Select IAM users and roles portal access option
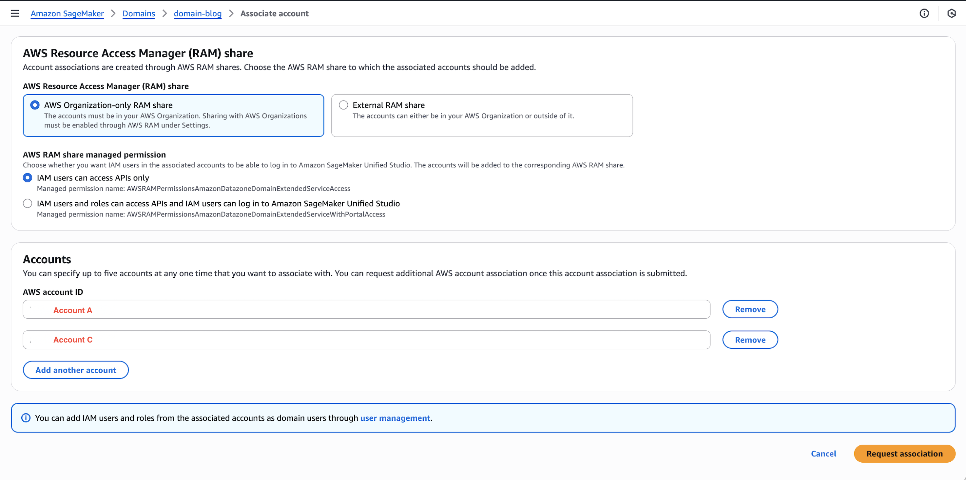966x480 pixels. pyautogui.click(x=28, y=203)
